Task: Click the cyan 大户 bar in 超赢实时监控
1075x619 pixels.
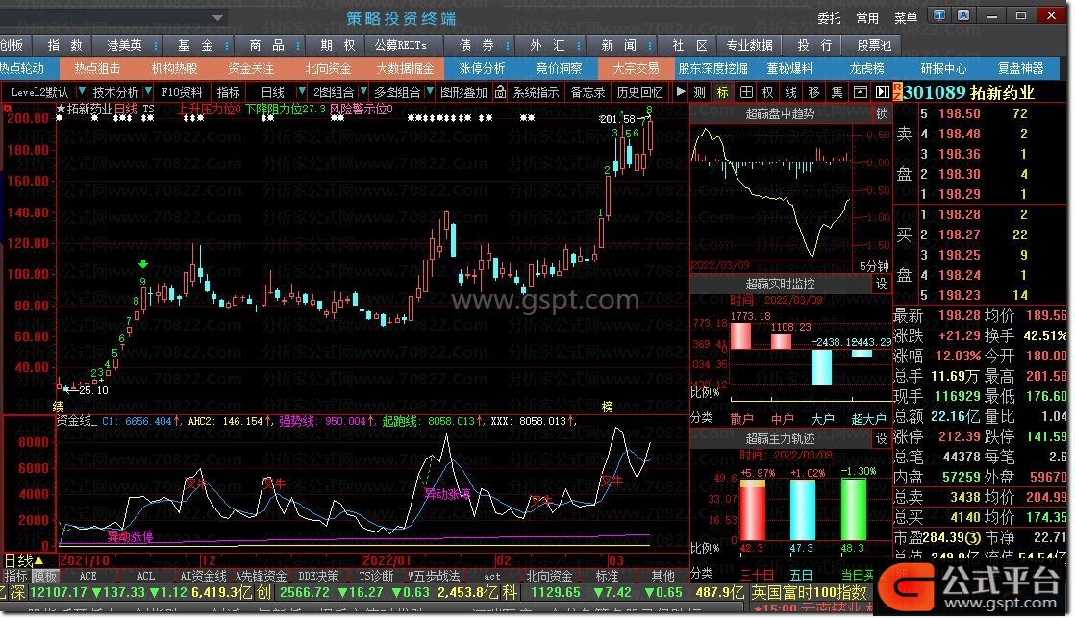Action: pyautogui.click(x=821, y=367)
